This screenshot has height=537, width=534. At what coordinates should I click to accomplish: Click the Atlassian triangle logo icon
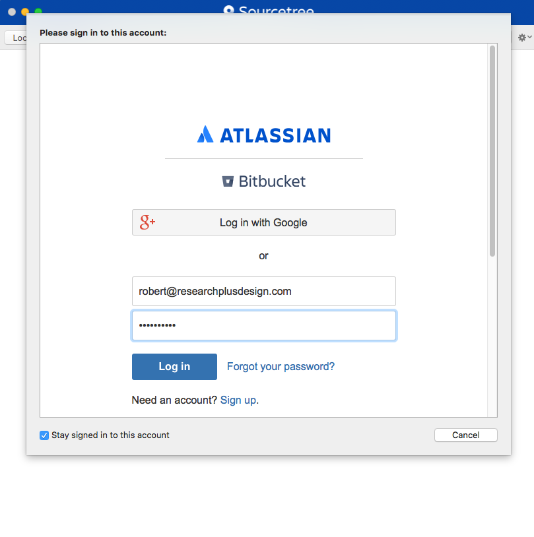(x=205, y=135)
